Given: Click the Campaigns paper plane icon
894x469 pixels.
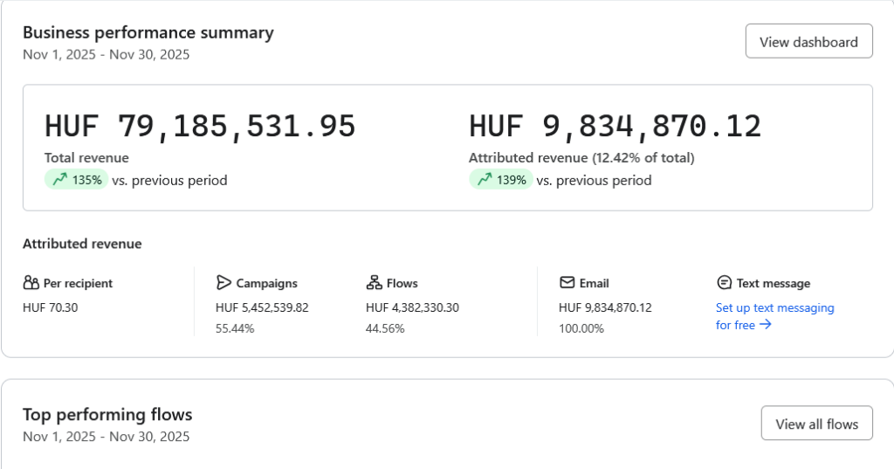Looking at the screenshot, I should coord(223,283).
